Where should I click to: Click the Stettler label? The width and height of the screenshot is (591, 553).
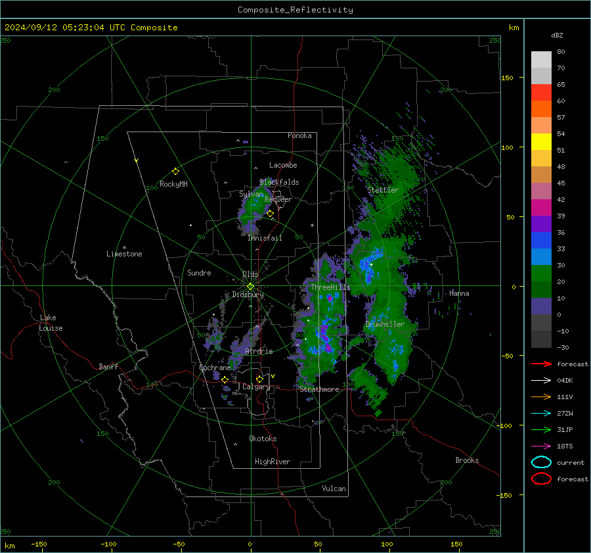coord(383,190)
